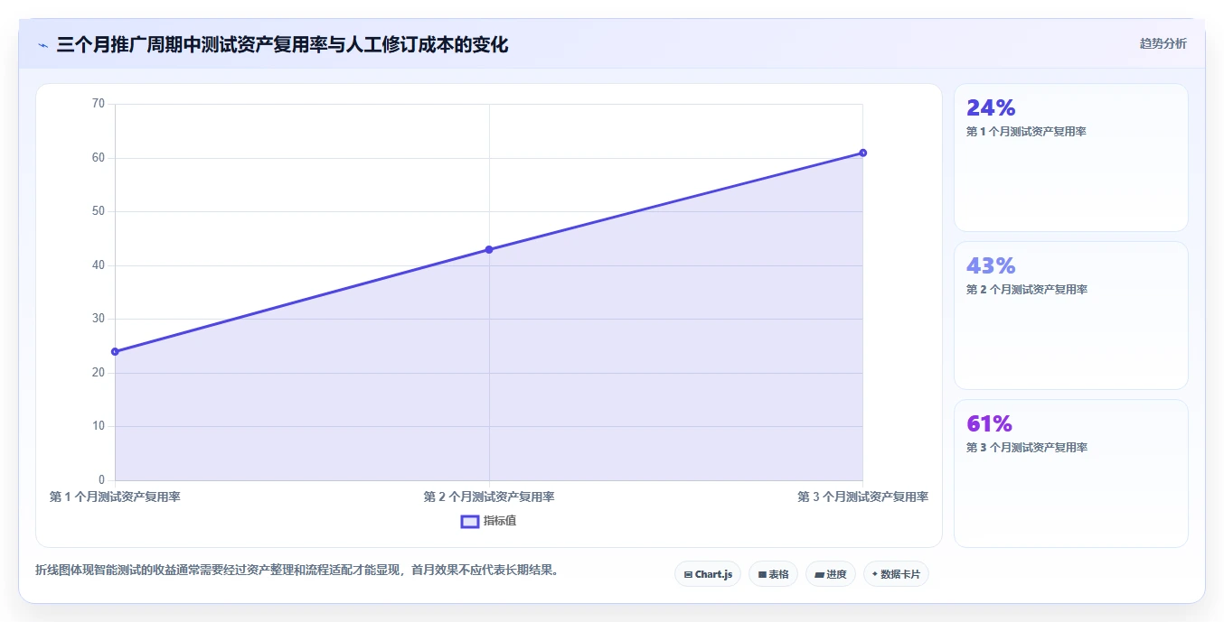
Task: Click the 指标值 legend color box
Action: [x=470, y=521]
